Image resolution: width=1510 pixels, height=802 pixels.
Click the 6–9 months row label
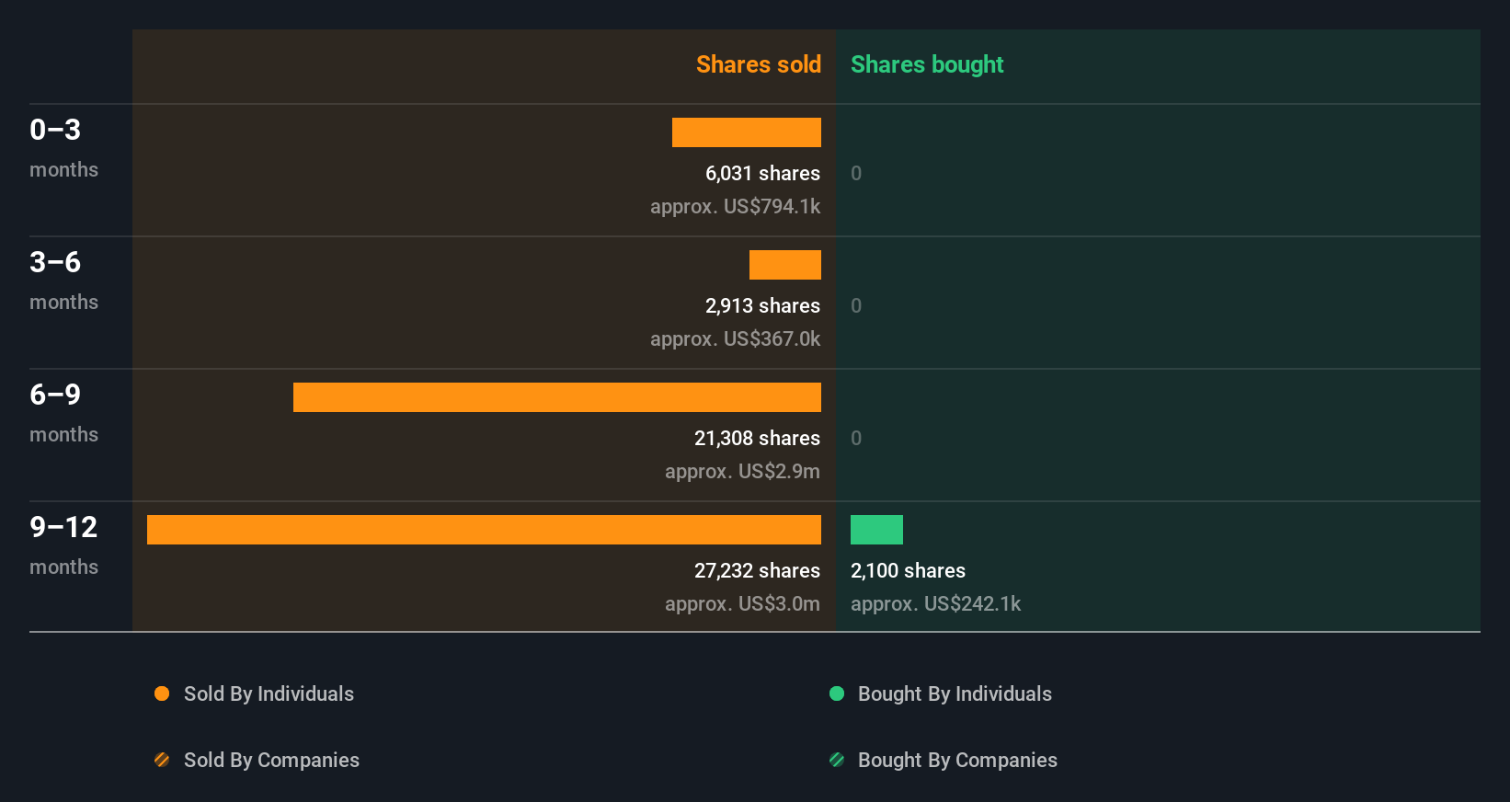coord(63,413)
